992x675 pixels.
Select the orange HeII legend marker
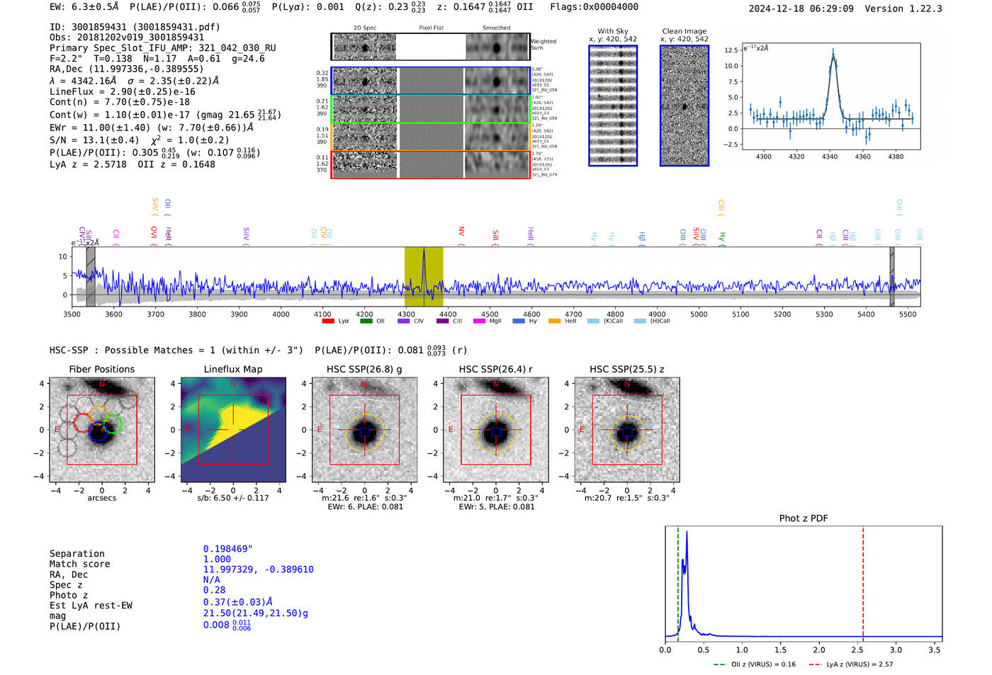[x=553, y=322]
